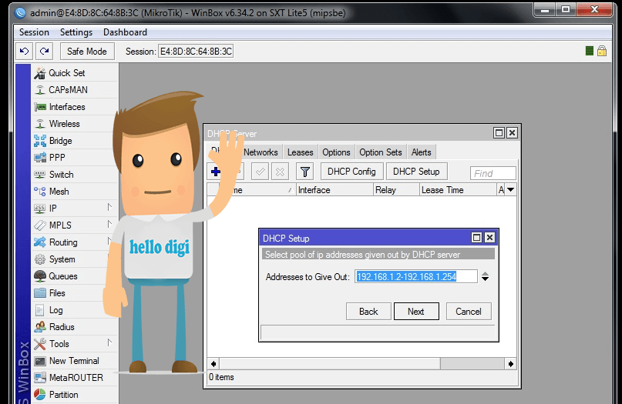This screenshot has height=404, width=622.
Task: Open the Tools menu entry
Action: [x=75, y=344]
